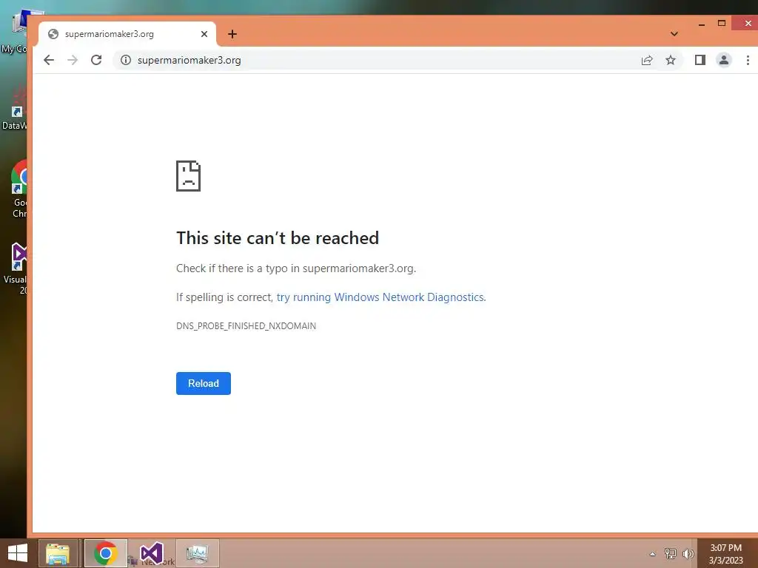This screenshot has height=568, width=758.
Task: Click 'This site can't be reached' heading
Action: pos(278,237)
